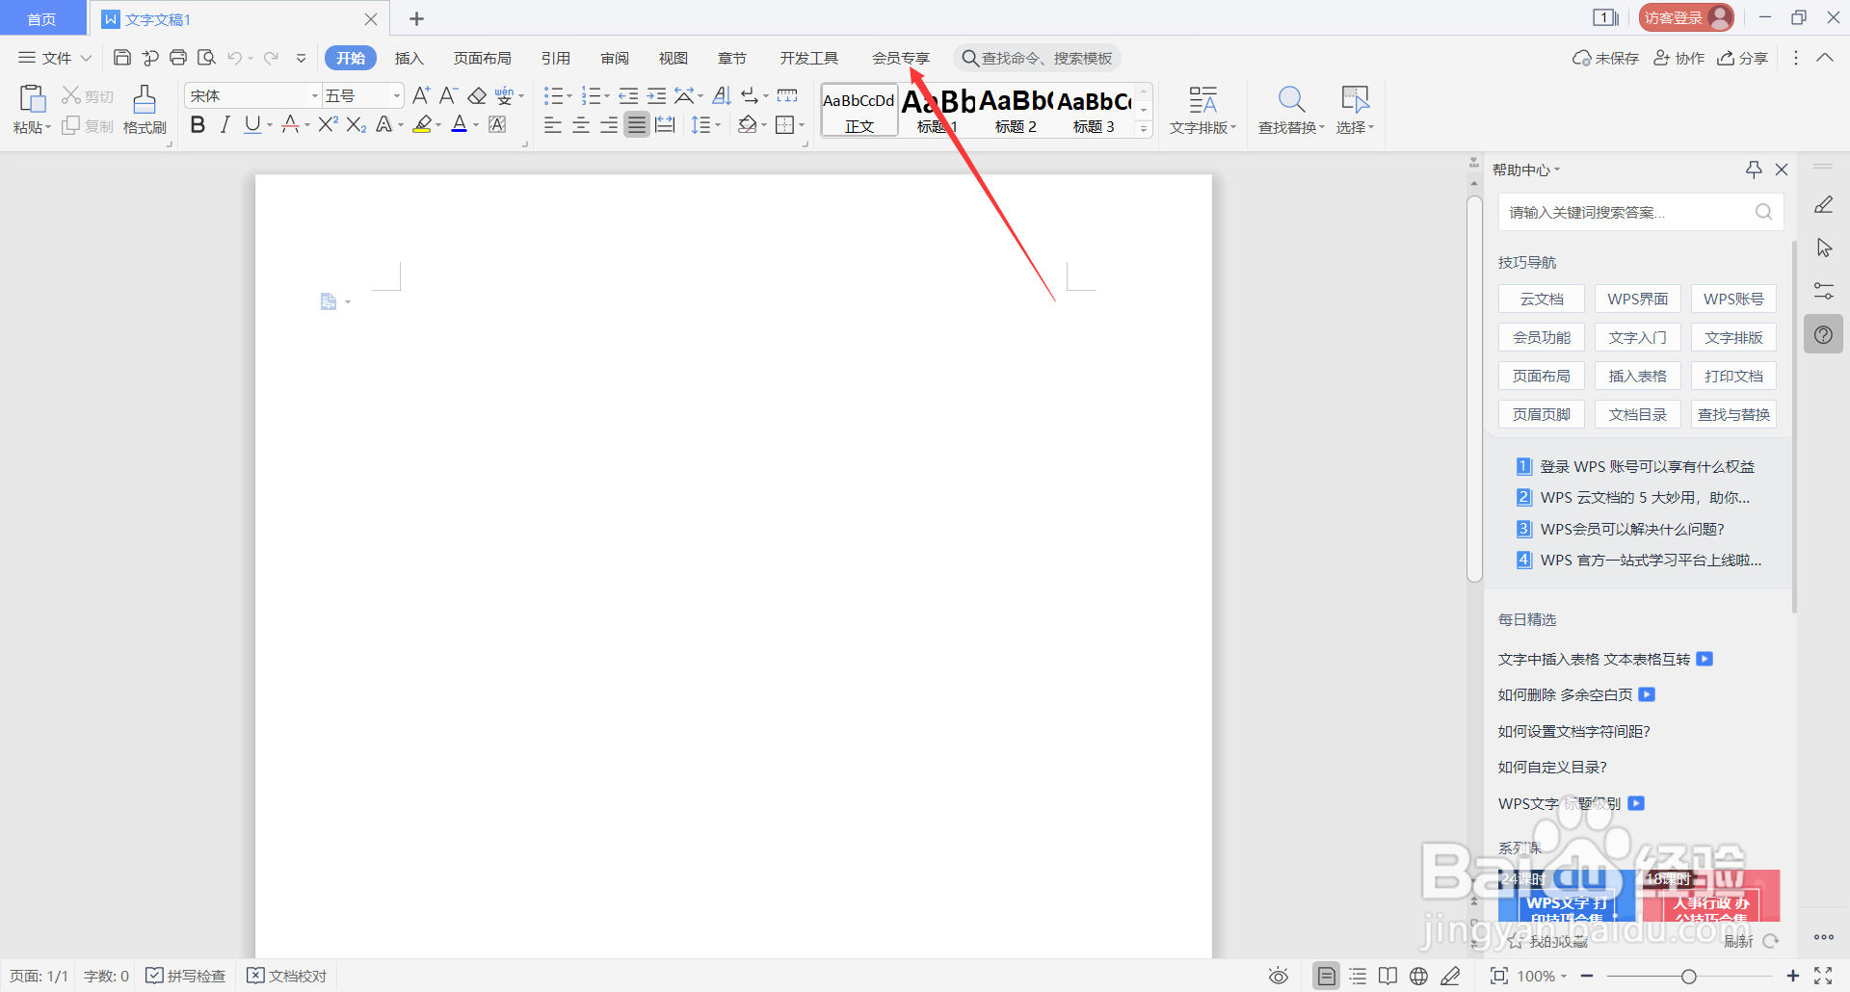This screenshot has width=1850, height=992.
Task: Apply numbered list icon
Action: [592, 95]
